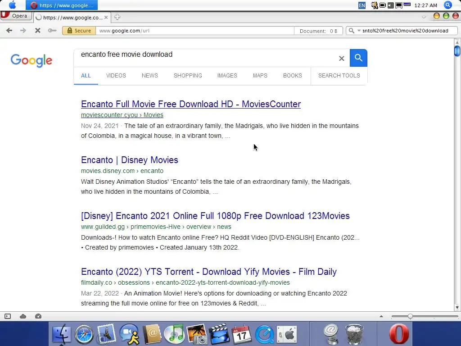The height and width of the screenshot is (346, 461).
Task: Close the google.co tab with its X
Action: coord(106,18)
